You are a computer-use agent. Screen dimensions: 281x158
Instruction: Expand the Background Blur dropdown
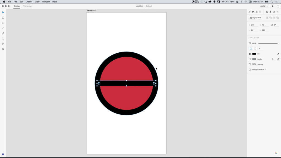pyautogui.click(x=265, y=70)
